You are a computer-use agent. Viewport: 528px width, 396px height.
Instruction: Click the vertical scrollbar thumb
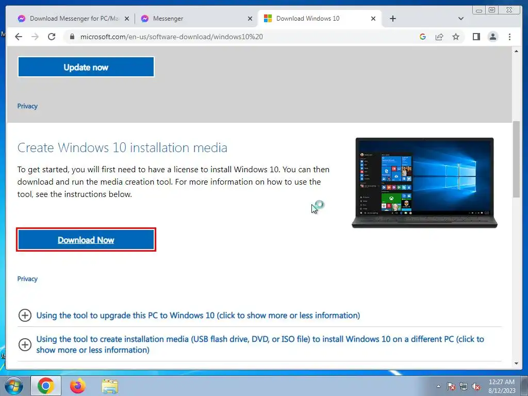click(x=516, y=159)
